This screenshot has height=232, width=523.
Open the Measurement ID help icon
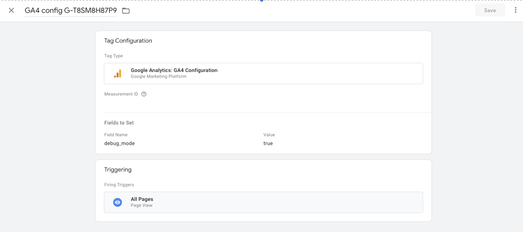[144, 94]
